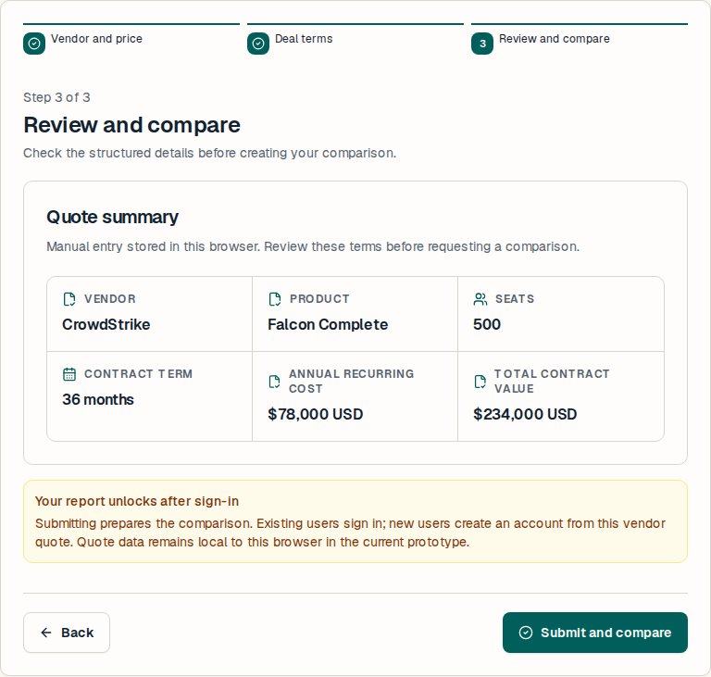This screenshot has width=711, height=677.
Task: Click the icon beside TOTAL CONTRACT VALUE
Action: tap(480, 382)
